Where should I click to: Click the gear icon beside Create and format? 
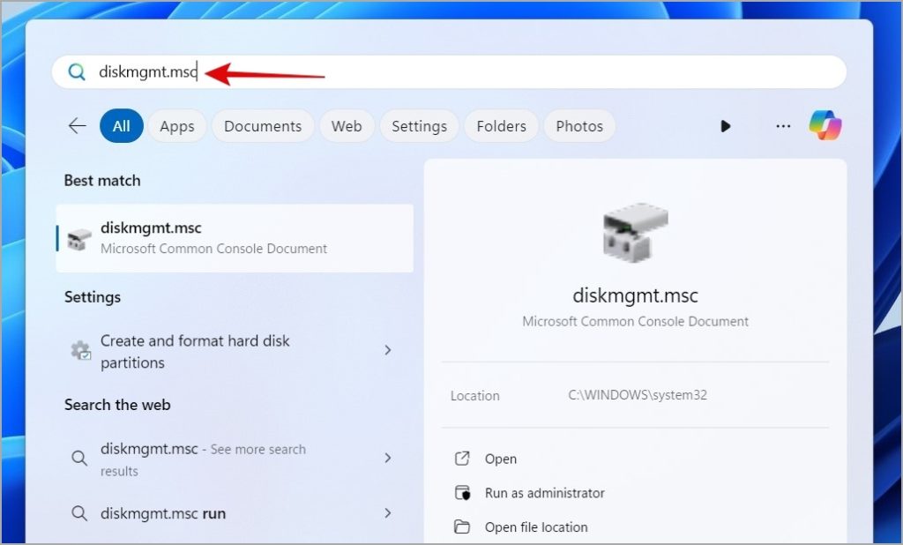[80, 350]
